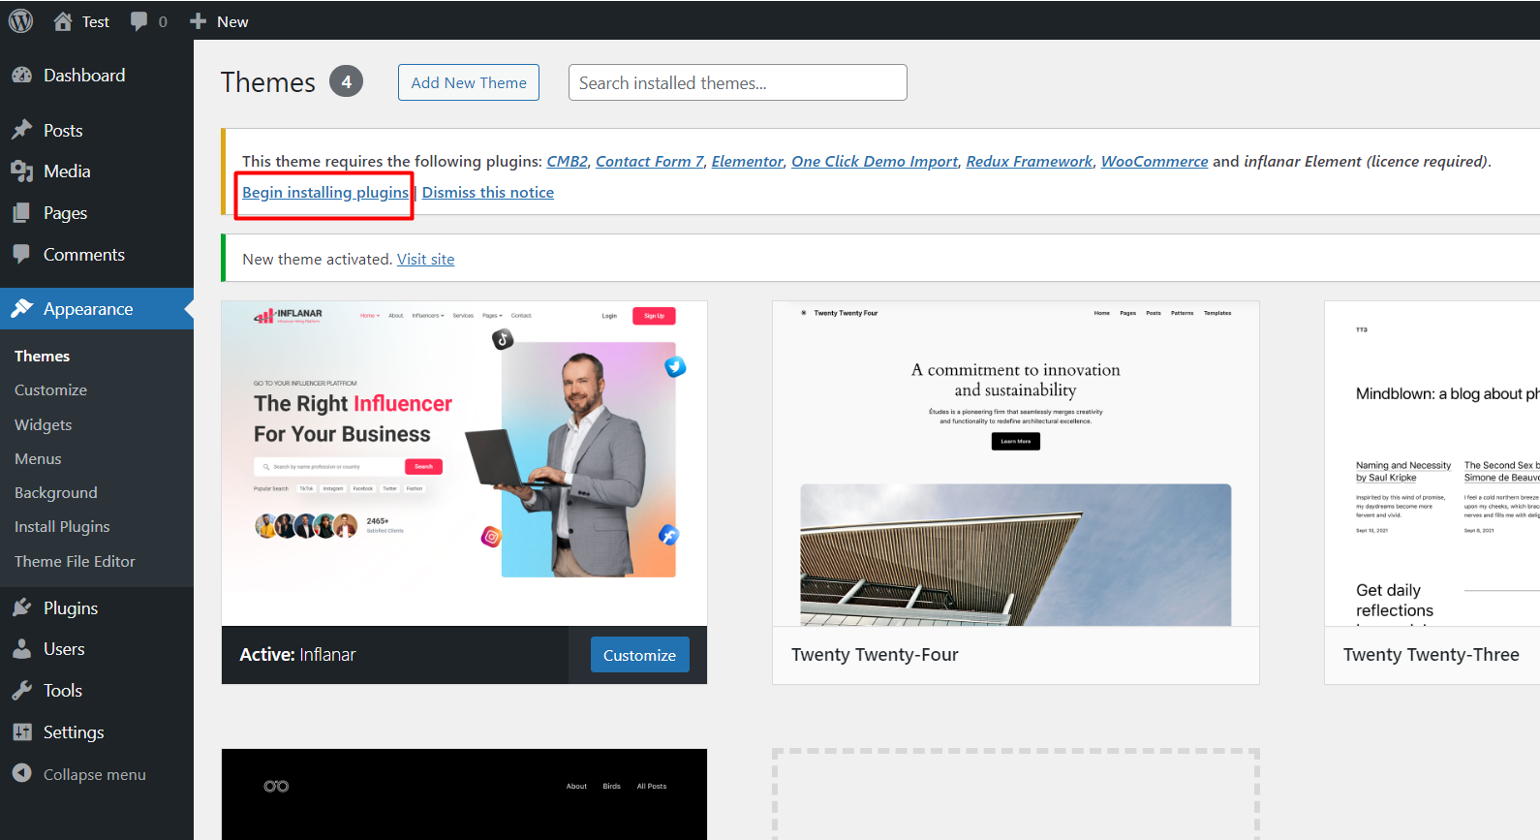Click the Dashboard gauge icon
This screenshot has width=1540, height=840.
pyautogui.click(x=21, y=76)
